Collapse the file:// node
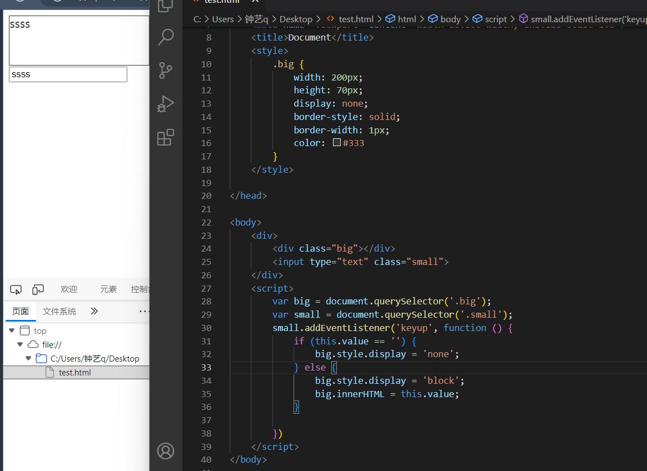The width and height of the screenshot is (647, 471). [x=20, y=344]
